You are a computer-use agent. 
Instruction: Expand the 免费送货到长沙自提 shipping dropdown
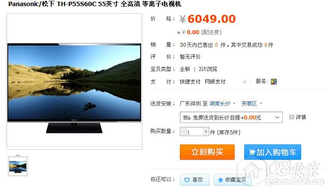[231, 117]
